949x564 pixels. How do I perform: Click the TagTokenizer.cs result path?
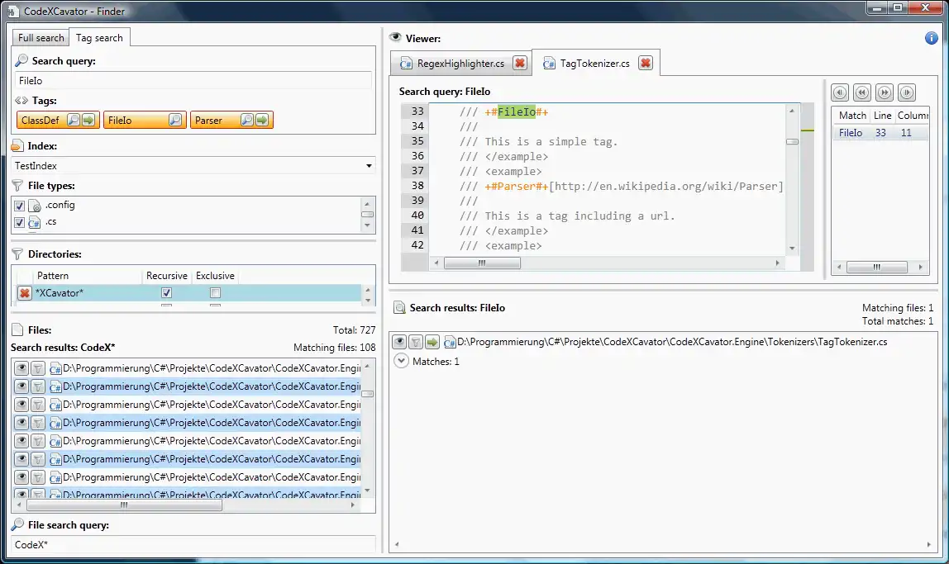[672, 342]
